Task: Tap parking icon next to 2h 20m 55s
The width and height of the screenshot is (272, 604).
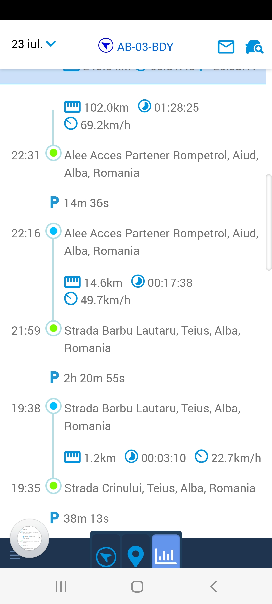Action: (x=54, y=377)
